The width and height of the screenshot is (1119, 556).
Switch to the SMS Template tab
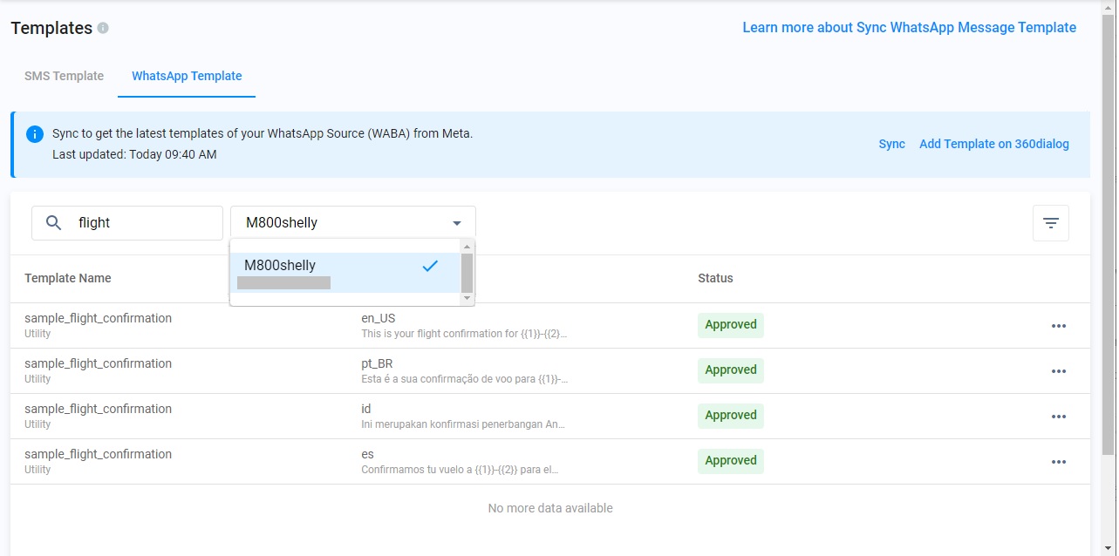64,76
